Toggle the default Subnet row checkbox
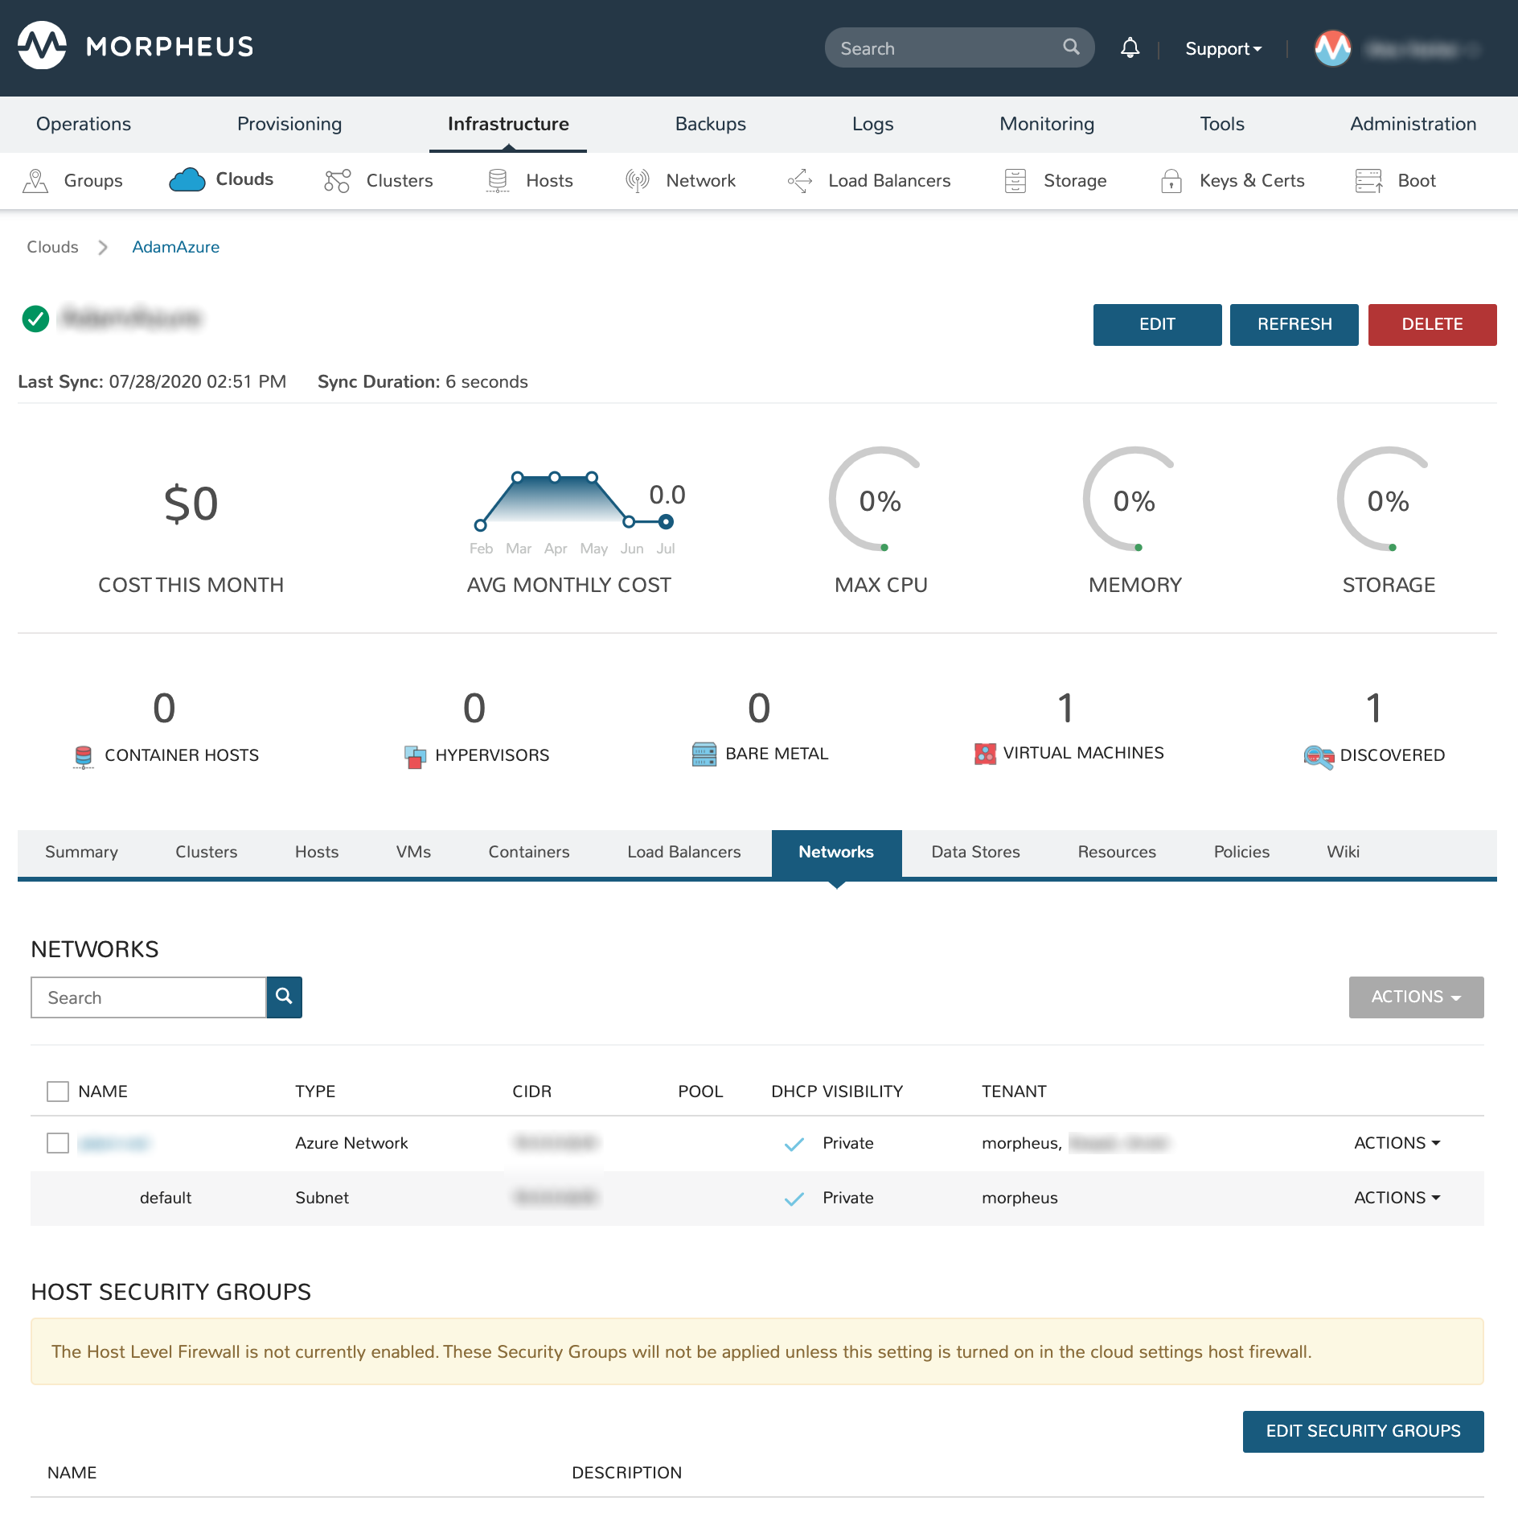1518x1538 pixels. 58,1198
